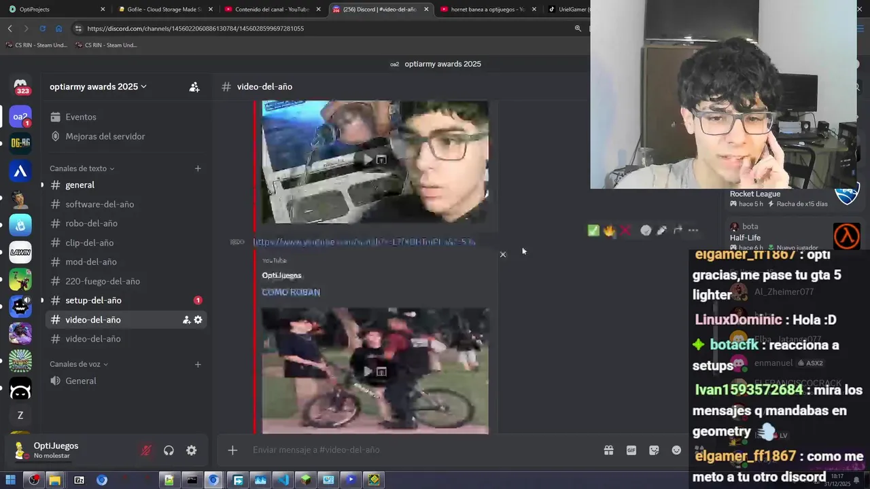
Task: Remove the embed with the X button
Action: (503, 255)
